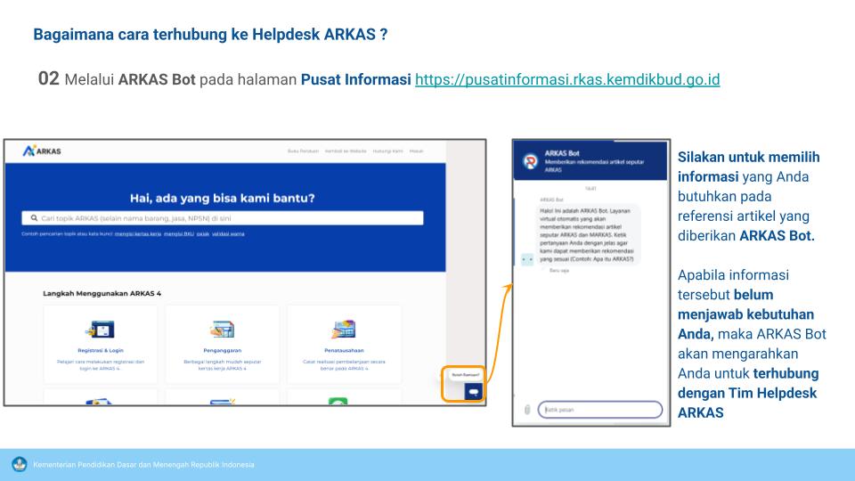Screen dimensions: 855x481
Task: Select the 'validasi warna' keyword link
Action: pyautogui.click(x=228, y=234)
